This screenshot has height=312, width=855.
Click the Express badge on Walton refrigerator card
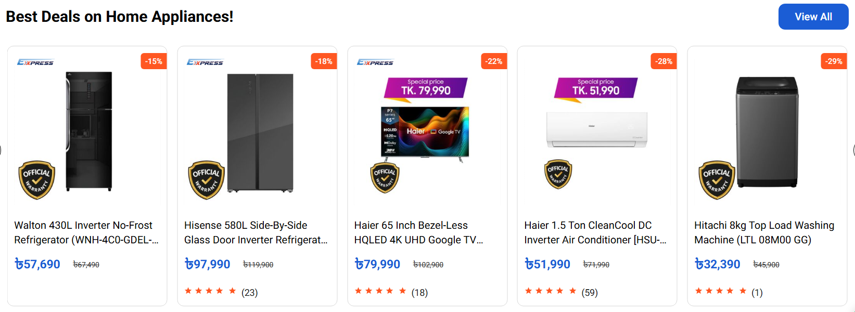[x=35, y=61]
